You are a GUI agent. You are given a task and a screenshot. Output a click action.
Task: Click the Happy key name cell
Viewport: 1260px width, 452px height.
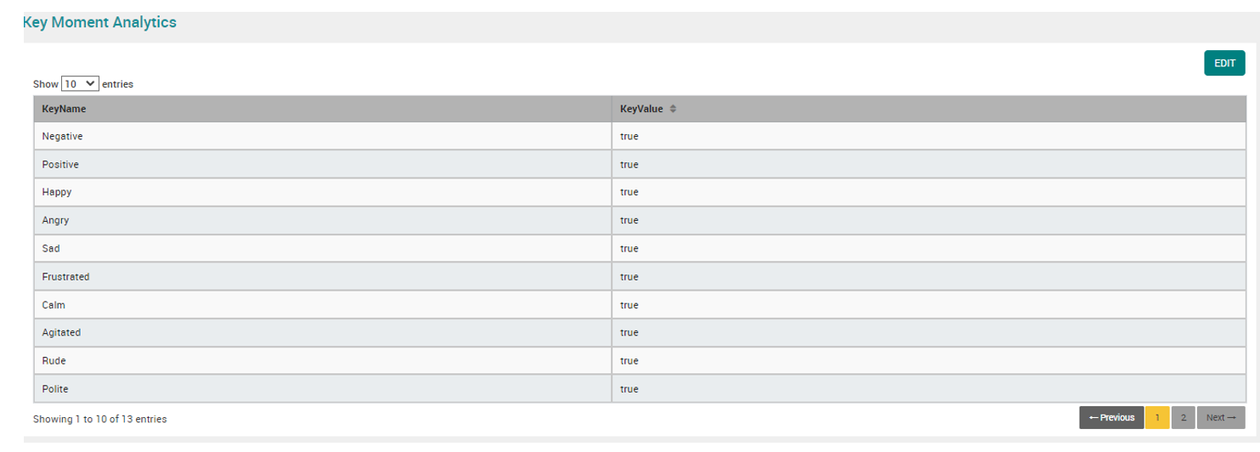tap(57, 192)
